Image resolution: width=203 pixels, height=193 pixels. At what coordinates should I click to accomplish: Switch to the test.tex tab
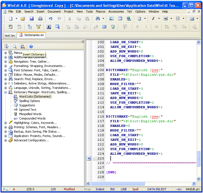point(10,36)
